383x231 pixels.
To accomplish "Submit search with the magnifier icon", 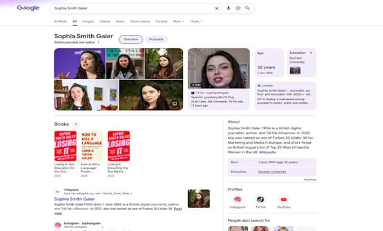I will [247, 8].
